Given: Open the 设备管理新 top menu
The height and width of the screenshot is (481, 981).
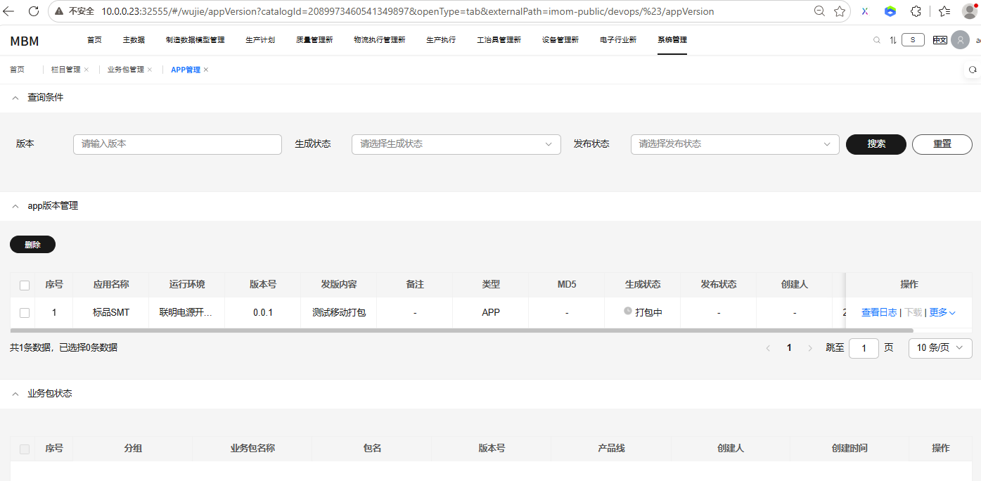Looking at the screenshot, I should pyautogui.click(x=560, y=40).
